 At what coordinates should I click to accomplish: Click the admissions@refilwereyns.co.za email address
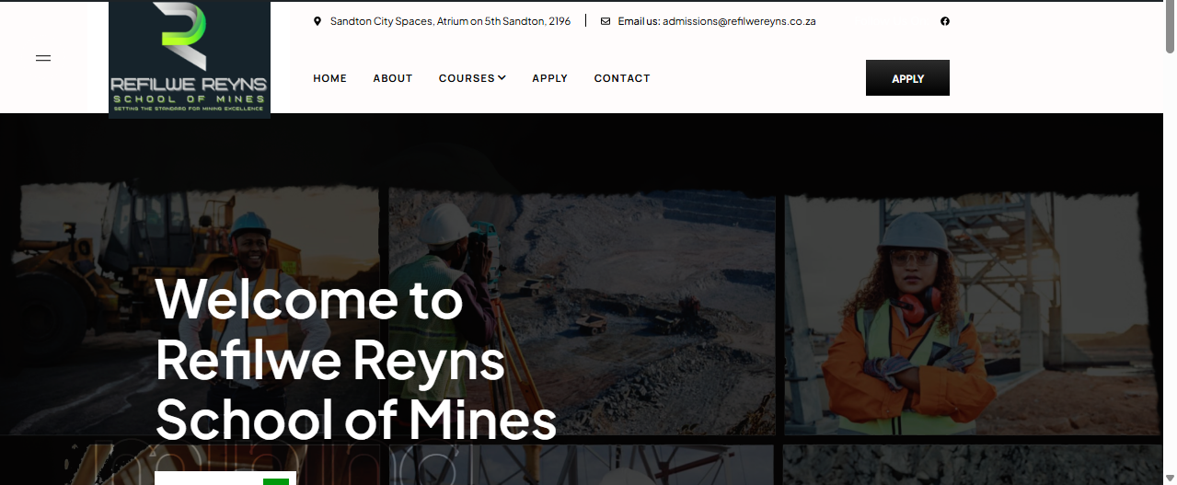pos(739,21)
